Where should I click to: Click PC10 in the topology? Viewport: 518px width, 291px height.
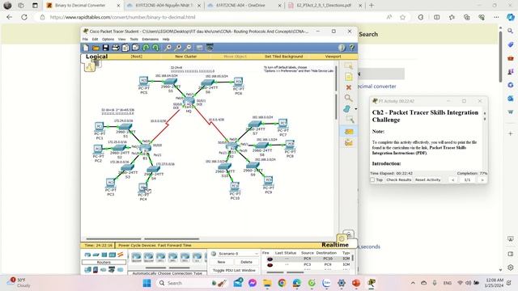click(x=235, y=187)
